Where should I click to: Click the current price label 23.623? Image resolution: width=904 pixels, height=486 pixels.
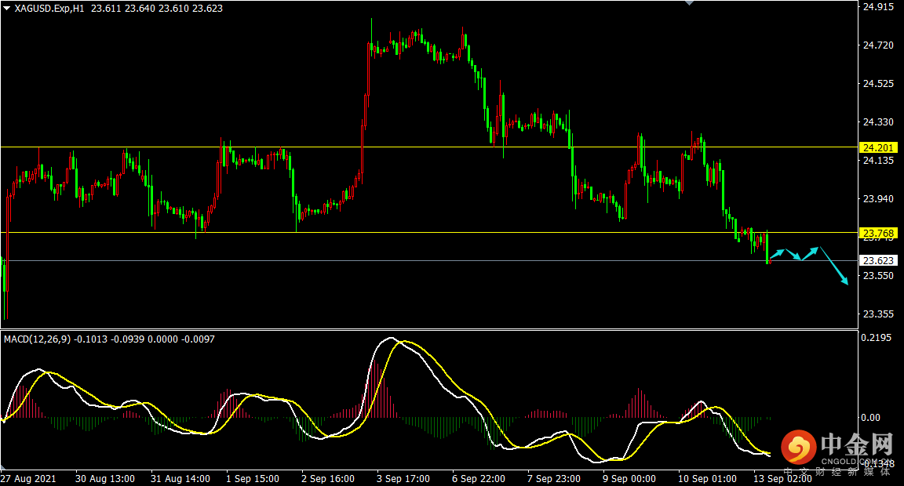click(878, 261)
